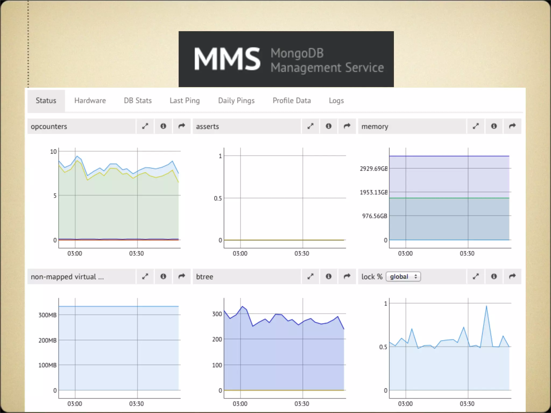Expand the btree chart to full size
The image size is (551, 413).
[x=310, y=276]
